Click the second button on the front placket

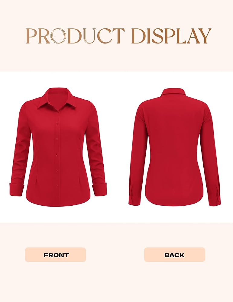click(57, 123)
